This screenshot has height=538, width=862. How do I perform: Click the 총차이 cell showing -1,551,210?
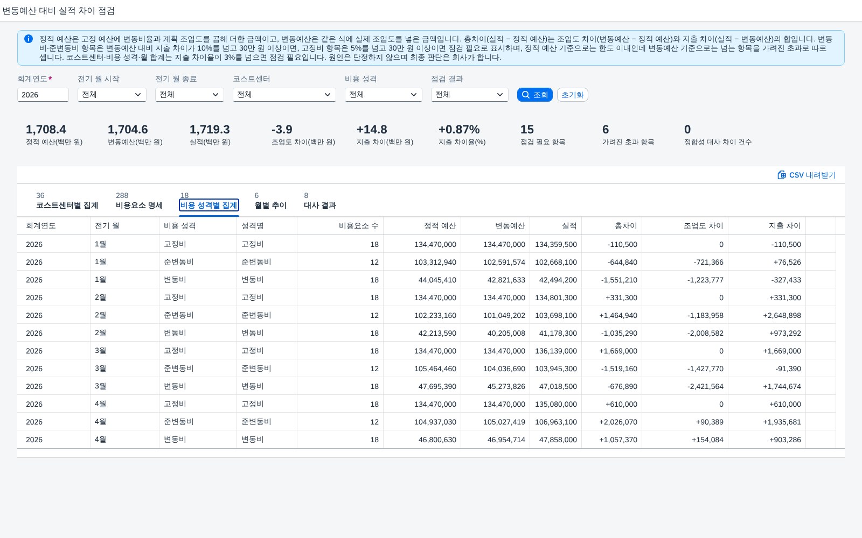click(612, 280)
